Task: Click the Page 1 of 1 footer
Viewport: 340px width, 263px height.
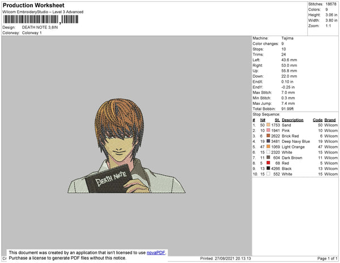Action: 327,258
